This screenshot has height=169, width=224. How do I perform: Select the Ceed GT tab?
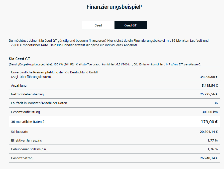click(130, 25)
